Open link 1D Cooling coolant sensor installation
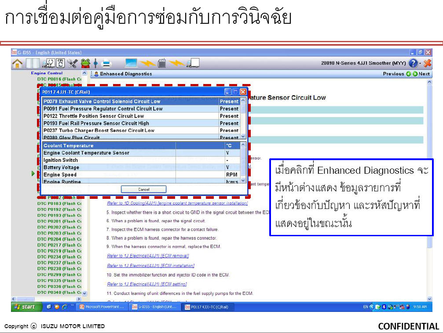 177,203
